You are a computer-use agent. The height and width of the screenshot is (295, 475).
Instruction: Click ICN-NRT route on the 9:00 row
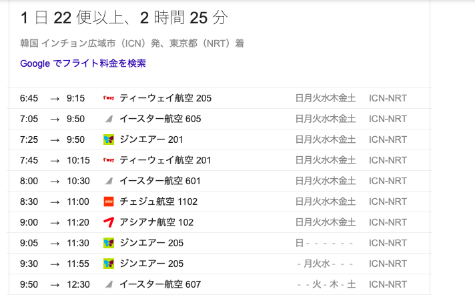tap(388, 222)
